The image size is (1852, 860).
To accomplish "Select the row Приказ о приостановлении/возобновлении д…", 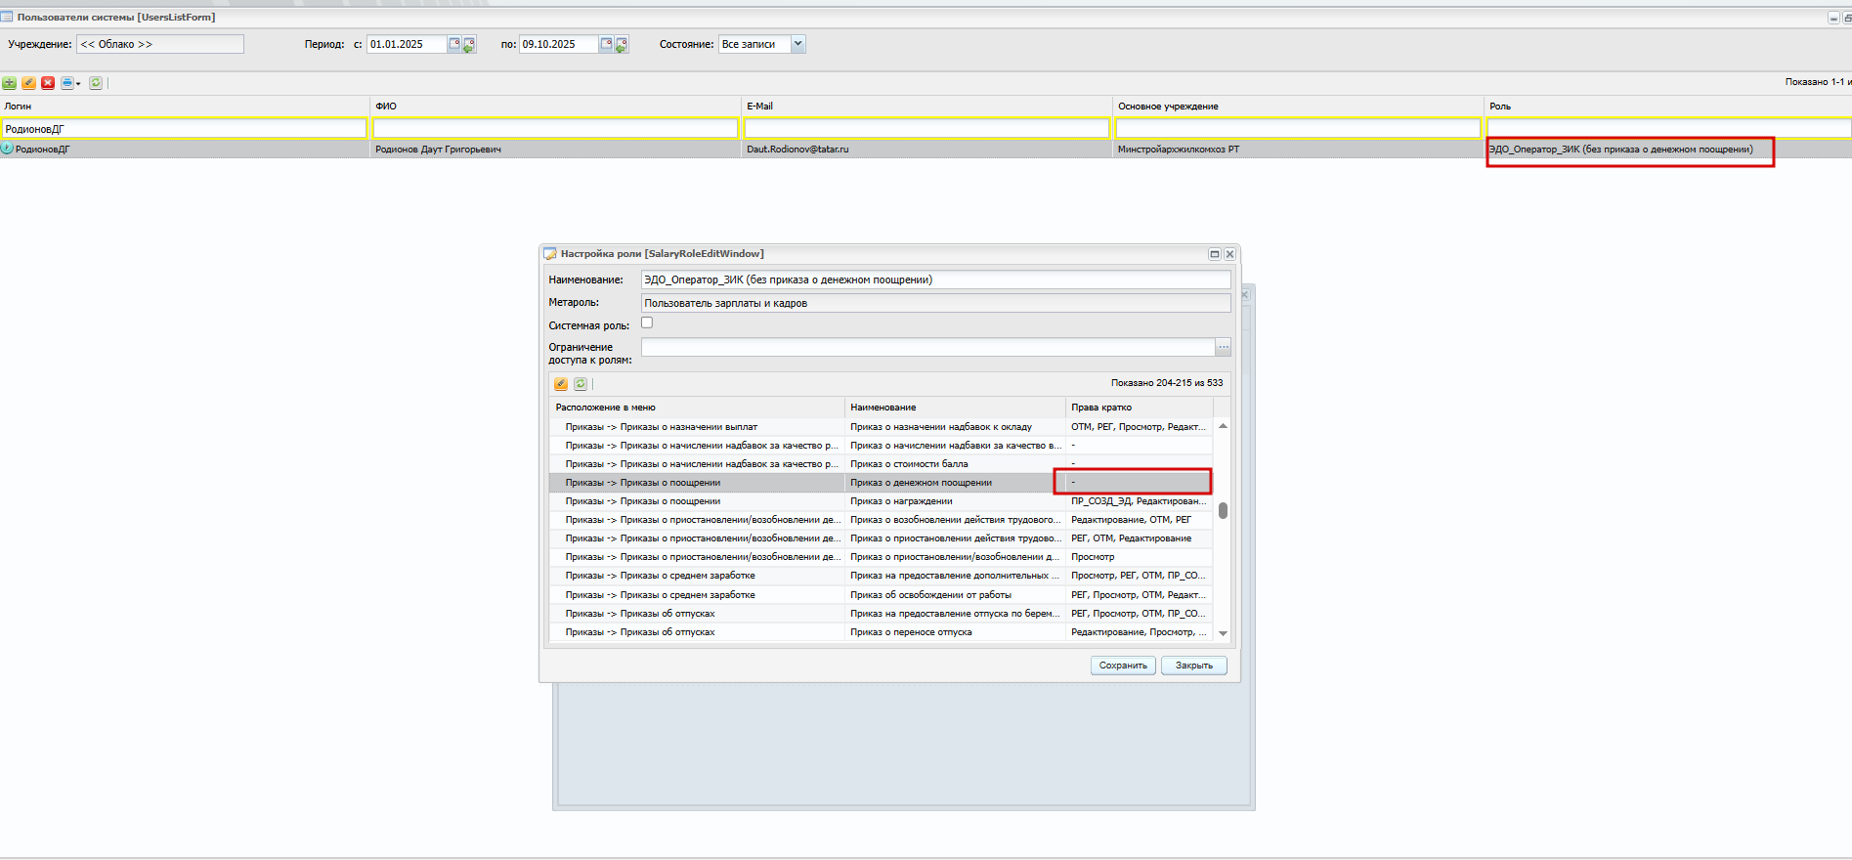I will [882, 557].
